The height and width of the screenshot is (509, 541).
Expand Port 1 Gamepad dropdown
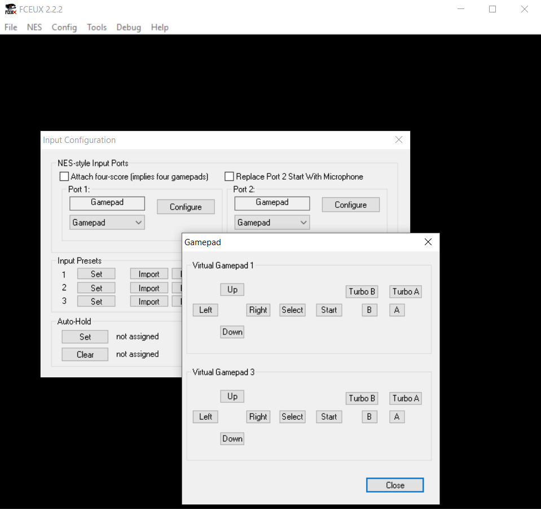[x=107, y=223]
